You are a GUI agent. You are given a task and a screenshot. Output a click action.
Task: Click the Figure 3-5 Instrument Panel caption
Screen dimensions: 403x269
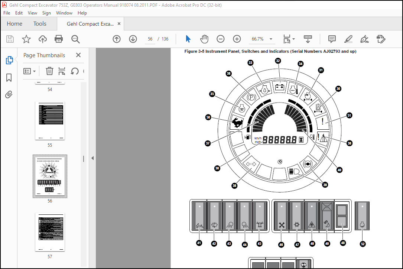coord(270,51)
